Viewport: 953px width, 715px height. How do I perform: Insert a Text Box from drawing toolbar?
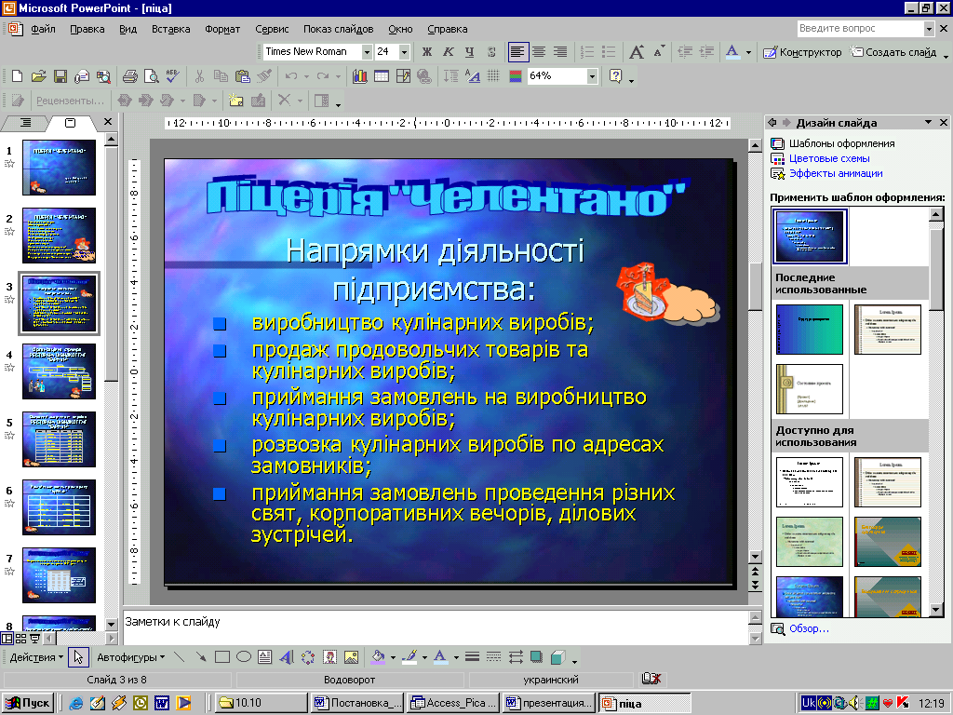tap(265, 657)
